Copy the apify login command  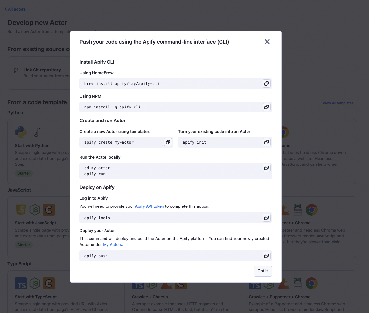click(266, 218)
